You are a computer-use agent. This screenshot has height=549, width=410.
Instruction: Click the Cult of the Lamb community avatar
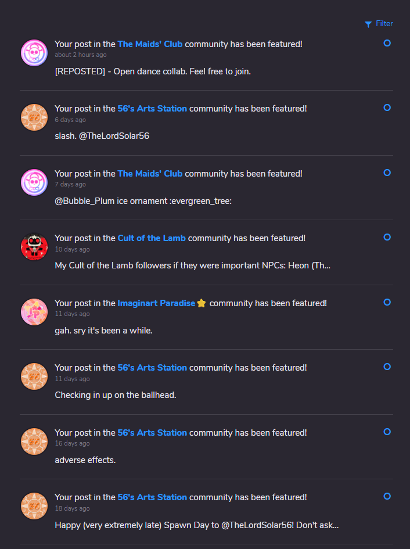point(34,247)
